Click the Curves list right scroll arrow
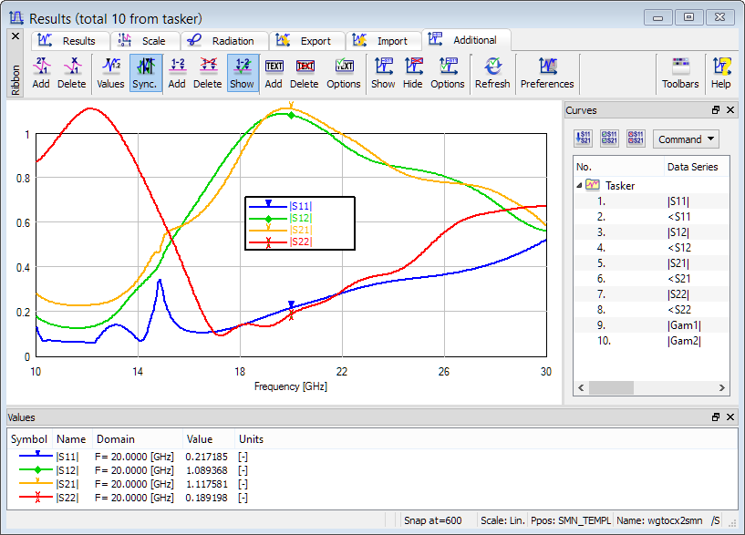This screenshot has height=535, width=745. pyautogui.click(x=721, y=388)
